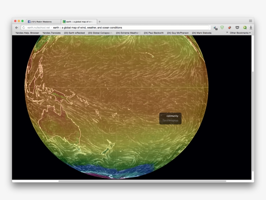Viewport: 266px width, 200px height.
Task: Click the red ladybug extension icon
Action: click(230, 28)
